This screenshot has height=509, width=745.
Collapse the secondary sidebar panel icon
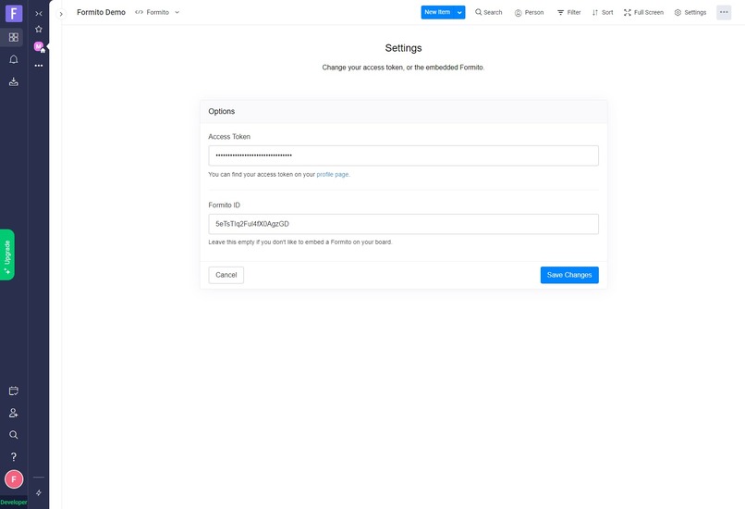click(x=39, y=13)
